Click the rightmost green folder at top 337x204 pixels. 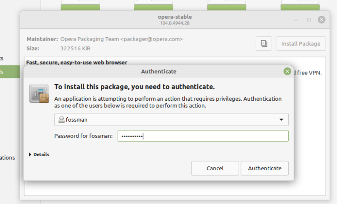tap(299, 6)
